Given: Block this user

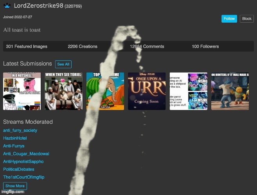Looking at the screenshot, I should 246,19.
